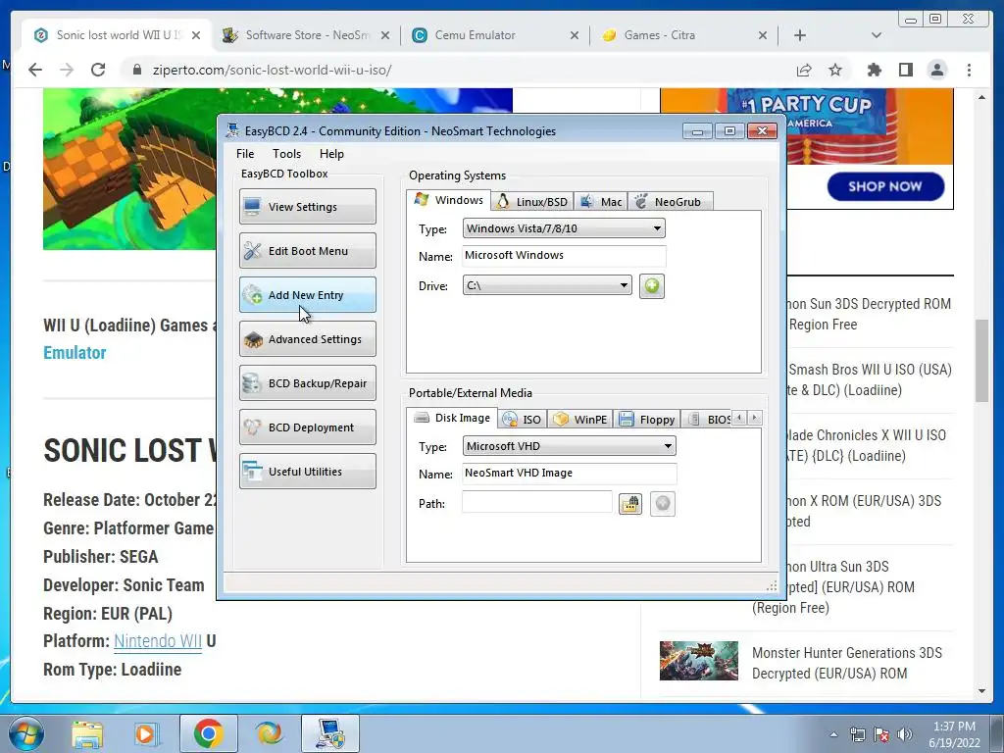Open BCD Backup/Repair section

pos(307,383)
